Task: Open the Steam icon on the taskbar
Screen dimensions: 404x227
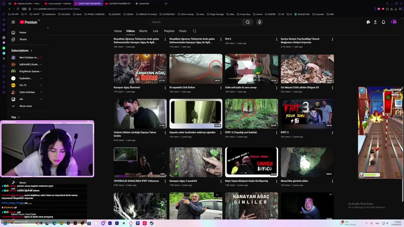Action: (151, 223)
